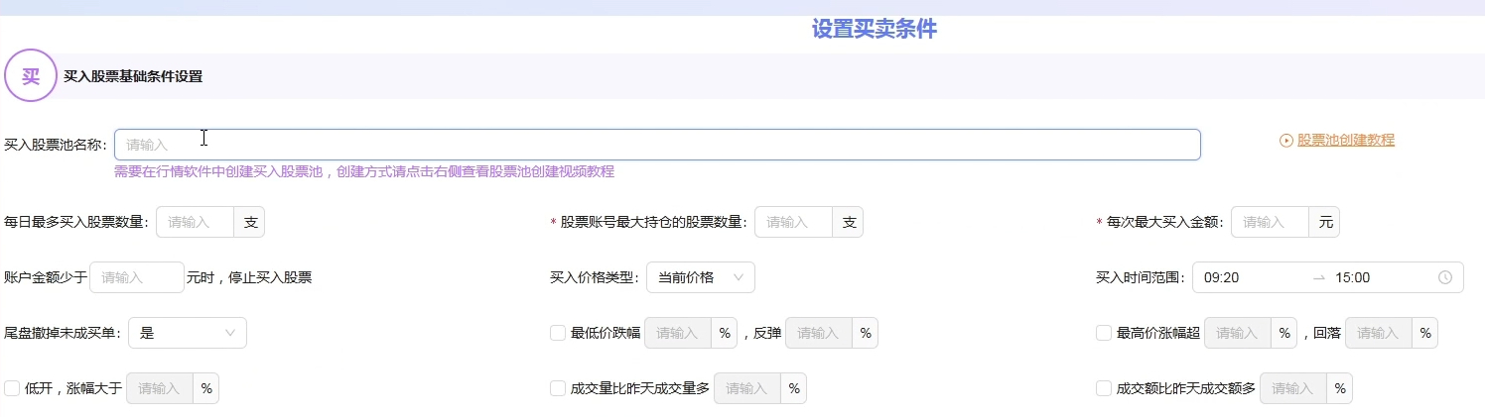Focus the 买入股票池名称 input field
1485x417 pixels.
coord(657,145)
